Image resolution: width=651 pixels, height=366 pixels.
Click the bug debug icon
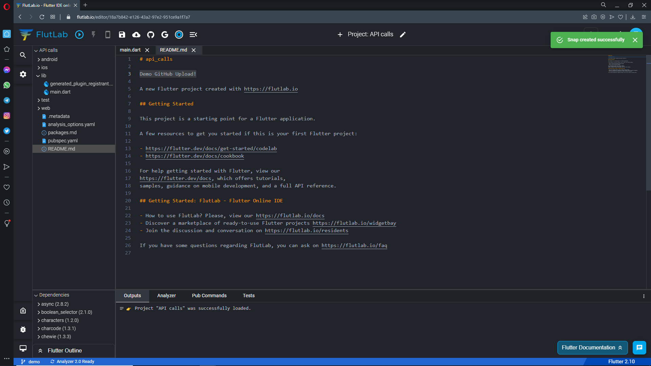[23, 329]
